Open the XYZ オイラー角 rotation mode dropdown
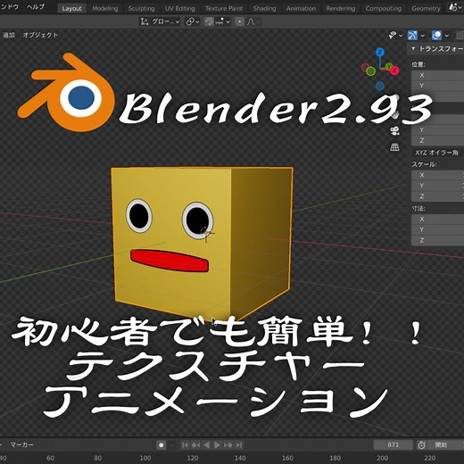Screen dimensions: 464x464 pos(437,153)
